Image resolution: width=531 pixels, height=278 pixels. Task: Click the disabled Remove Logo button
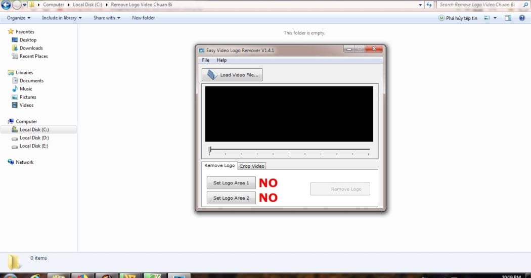[x=340, y=189]
